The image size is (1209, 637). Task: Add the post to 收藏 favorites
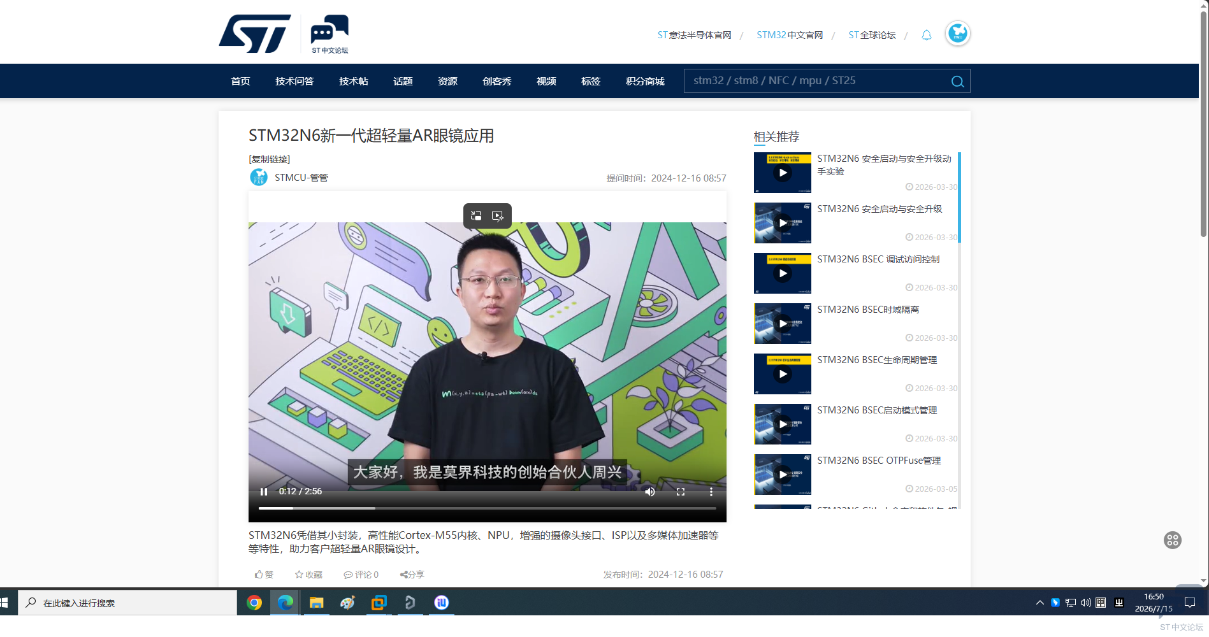click(x=308, y=575)
